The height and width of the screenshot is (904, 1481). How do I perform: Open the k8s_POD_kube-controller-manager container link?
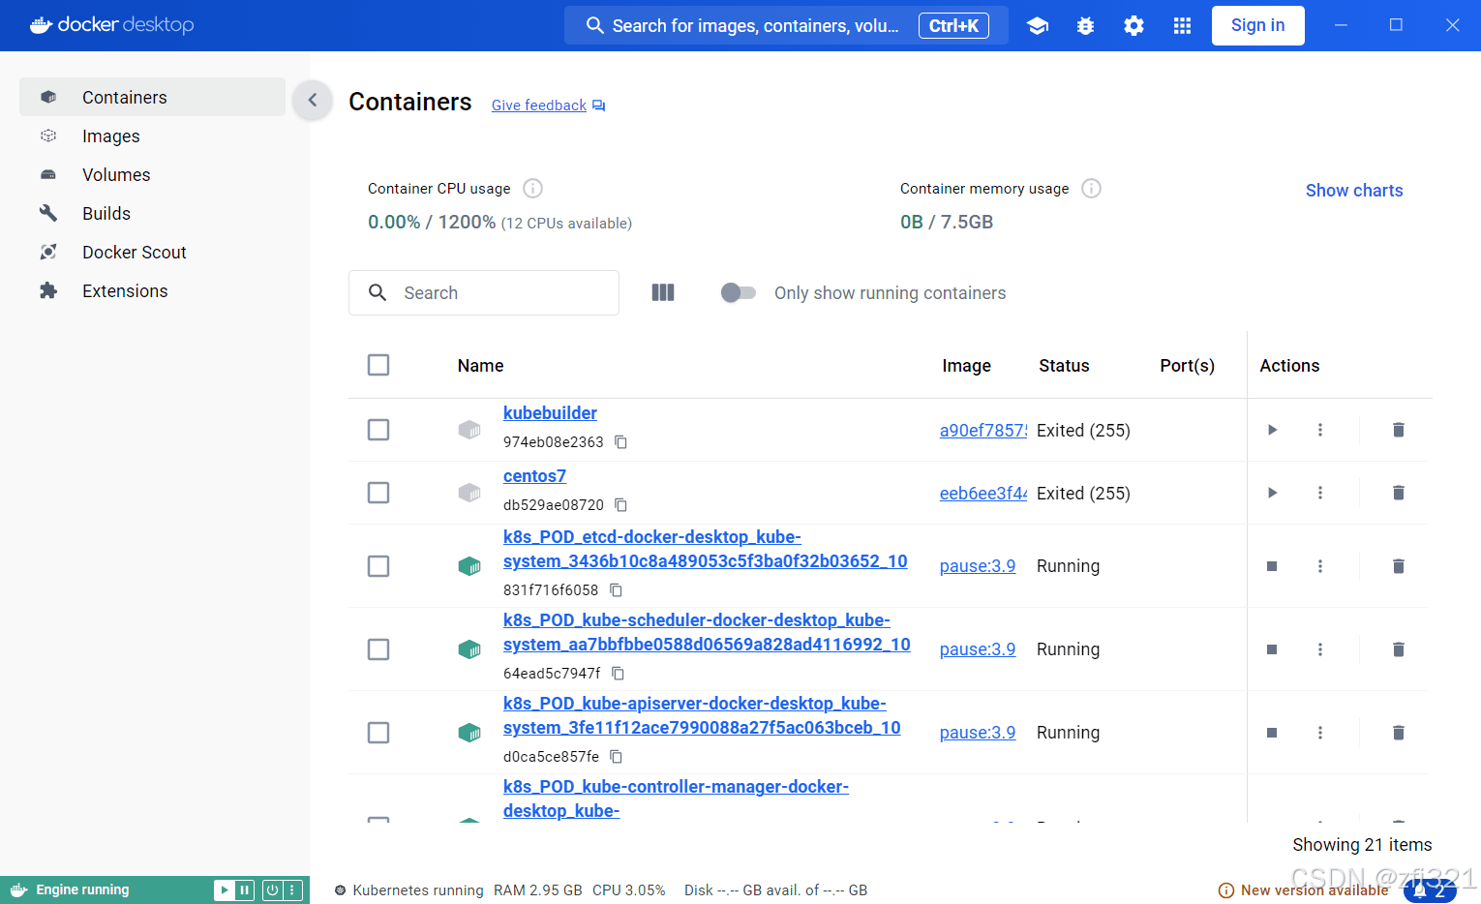click(x=676, y=799)
